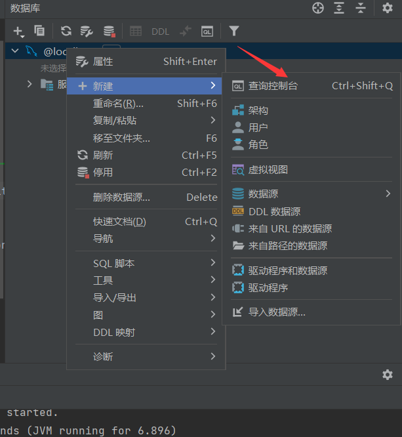The image size is (402, 437).
Task: Open query console from the toolbar QL icon
Action: click(x=207, y=31)
